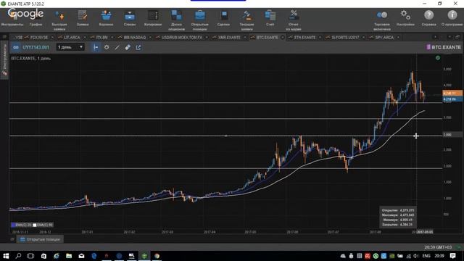The image size is (464, 261).
Task: Open the Текущие заявки active orders icon
Action: [x=246, y=20]
